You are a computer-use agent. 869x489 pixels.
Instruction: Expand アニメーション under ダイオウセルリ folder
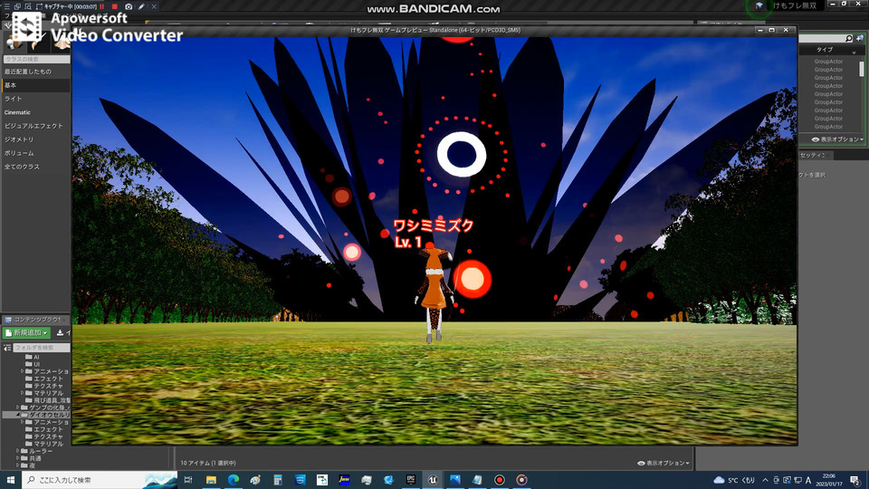(22, 422)
